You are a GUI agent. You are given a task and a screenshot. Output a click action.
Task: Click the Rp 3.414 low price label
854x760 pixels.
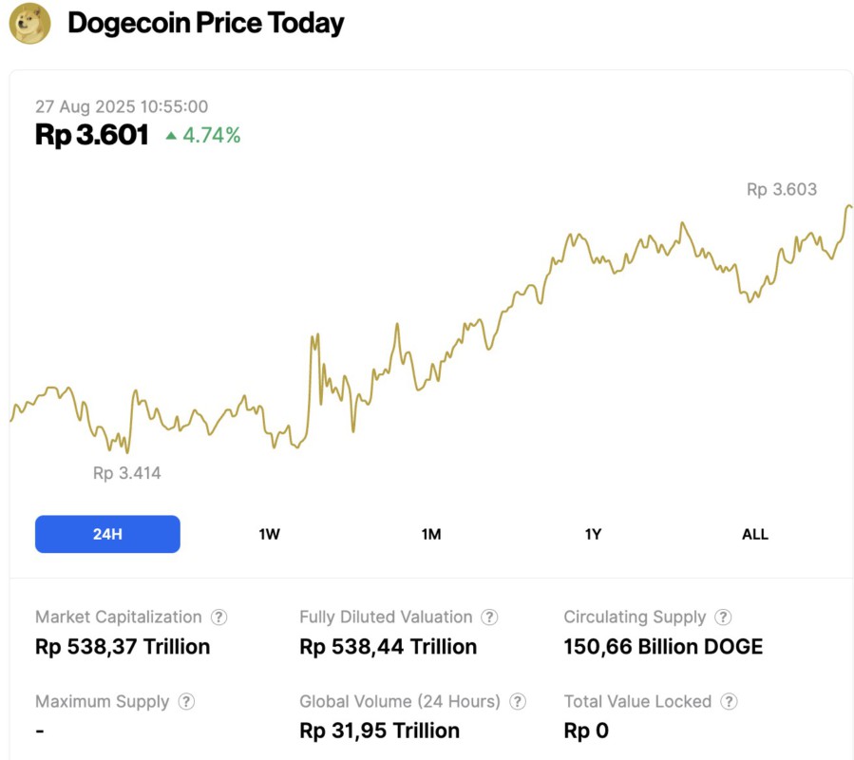(125, 472)
